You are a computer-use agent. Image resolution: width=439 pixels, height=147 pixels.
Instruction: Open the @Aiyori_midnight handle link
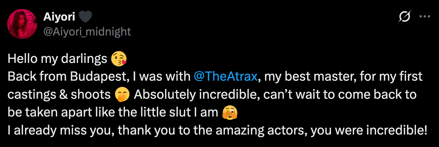click(x=87, y=31)
